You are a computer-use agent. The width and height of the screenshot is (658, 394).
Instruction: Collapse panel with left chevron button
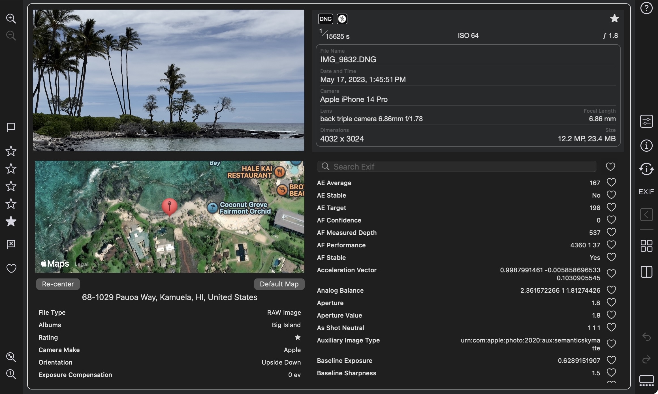[x=646, y=215]
